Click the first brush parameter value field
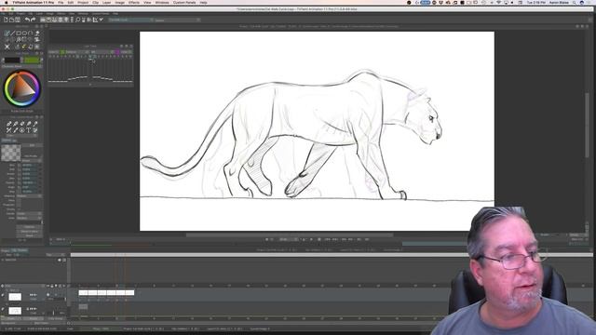Viewport: 596px width, 335px height. click(30, 166)
